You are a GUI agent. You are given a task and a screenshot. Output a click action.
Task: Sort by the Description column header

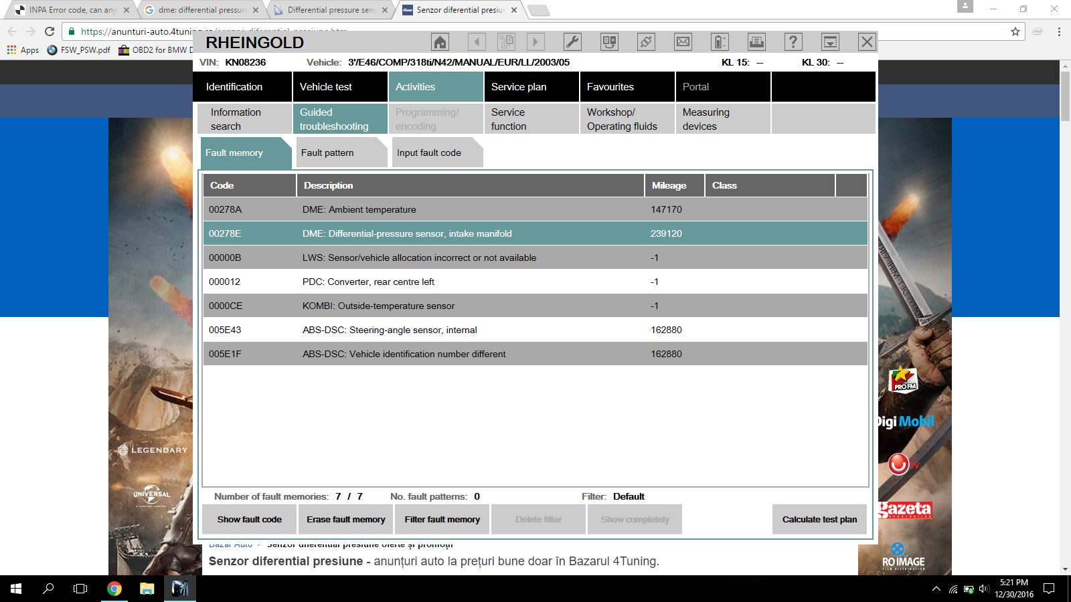(471, 185)
